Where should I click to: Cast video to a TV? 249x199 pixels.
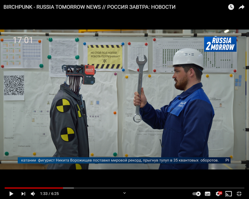click(228, 194)
